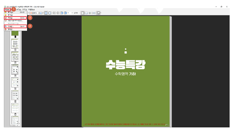Select the page 6 thumbnail
234x135 pixels.
[15, 95]
